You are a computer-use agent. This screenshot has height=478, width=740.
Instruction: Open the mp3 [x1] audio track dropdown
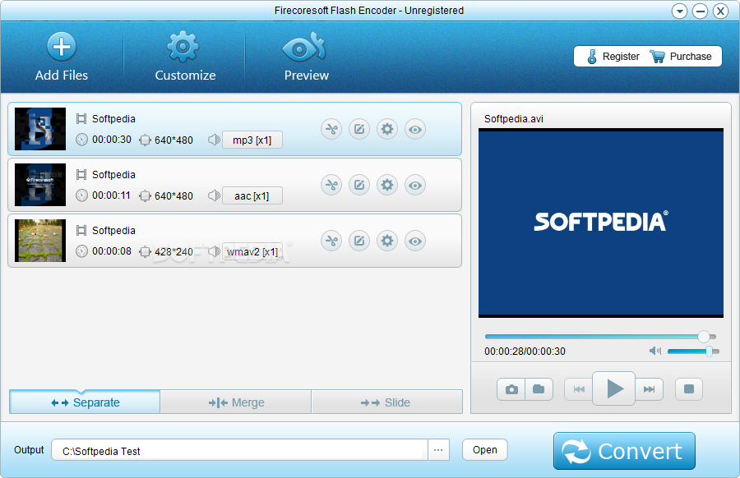[252, 140]
